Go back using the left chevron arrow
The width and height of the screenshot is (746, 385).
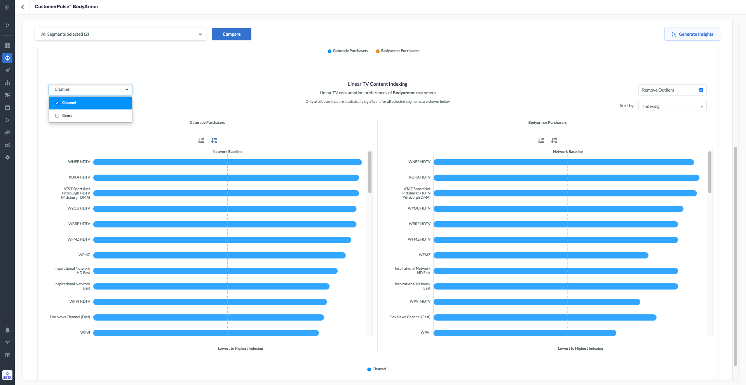(x=23, y=7)
